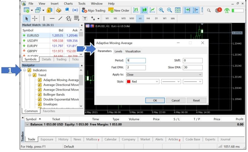Click the red style color swatch
The width and height of the screenshot is (248, 152).
coord(129,81)
